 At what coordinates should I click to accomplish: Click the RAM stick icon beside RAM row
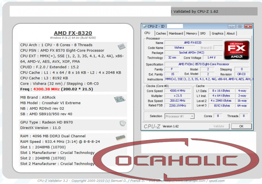tap(120, 138)
